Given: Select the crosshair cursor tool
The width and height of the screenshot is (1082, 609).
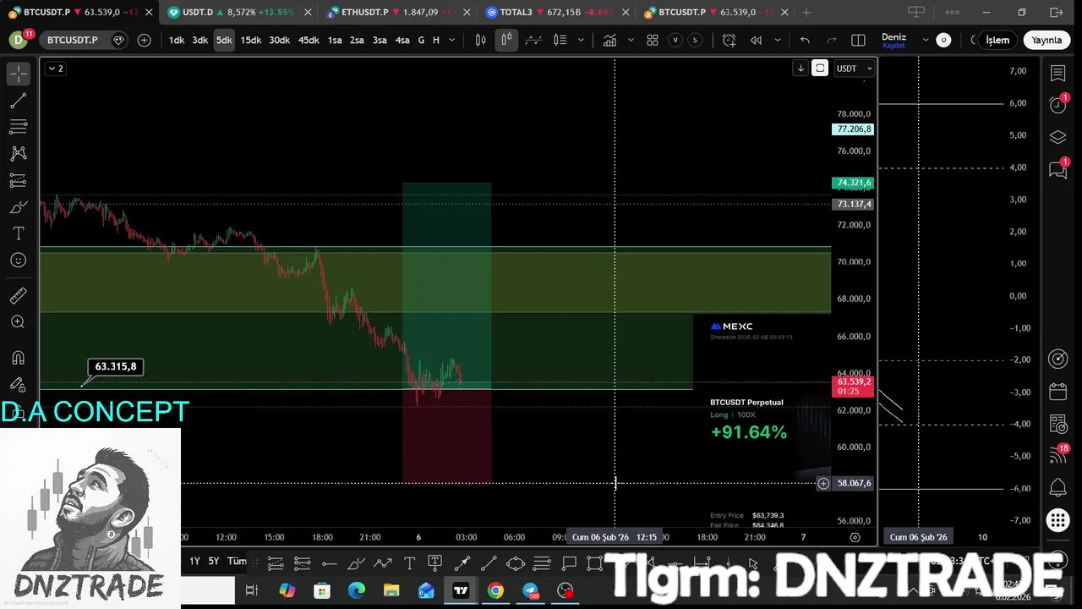Looking at the screenshot, I should tap(18, 74).
